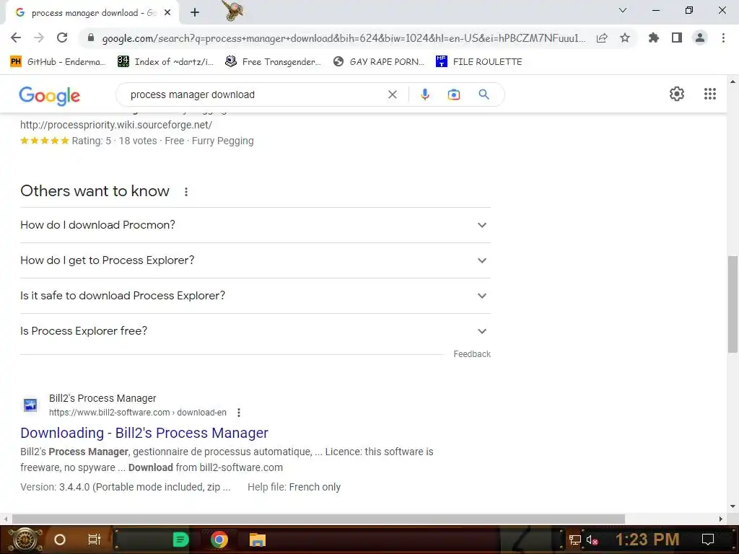Open Google quick settings gear

click(x=677, y=94)
